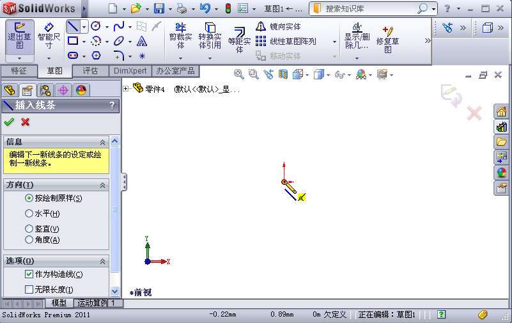Switch to the 模型 (Model) tab

[59, 303]
